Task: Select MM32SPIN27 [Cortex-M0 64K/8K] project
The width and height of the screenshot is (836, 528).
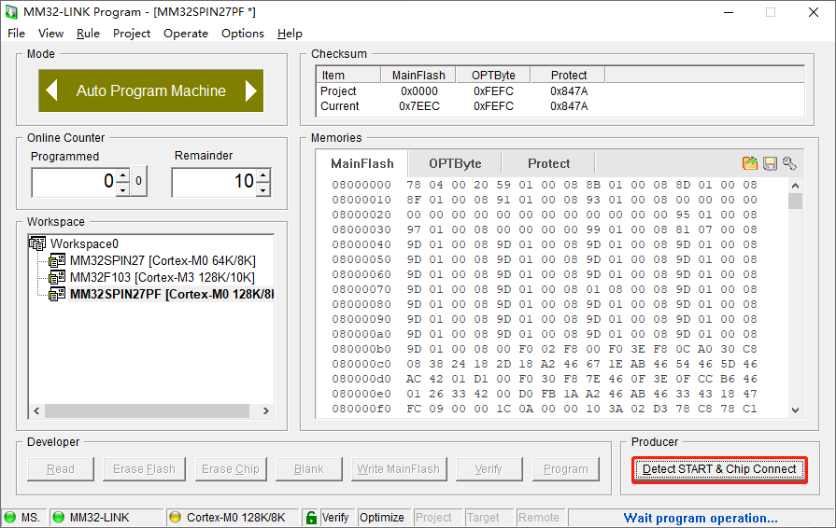Action: pos(163,260)
